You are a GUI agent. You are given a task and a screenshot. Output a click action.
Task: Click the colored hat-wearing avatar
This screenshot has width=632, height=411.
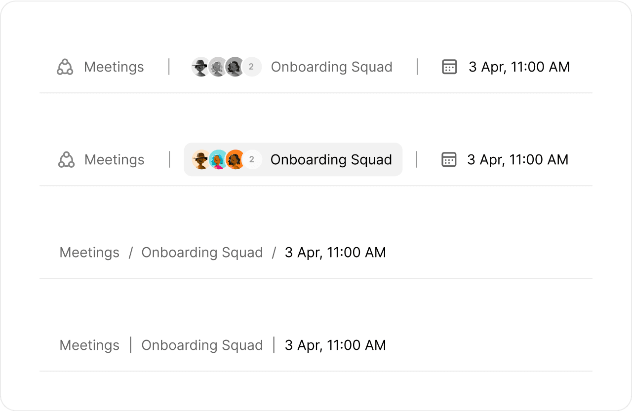tap(200, 160)
